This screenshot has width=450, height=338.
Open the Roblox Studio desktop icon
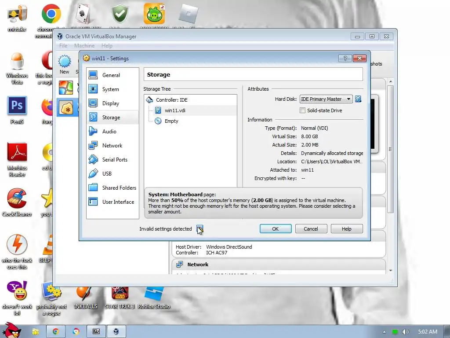tap(154, 298)
